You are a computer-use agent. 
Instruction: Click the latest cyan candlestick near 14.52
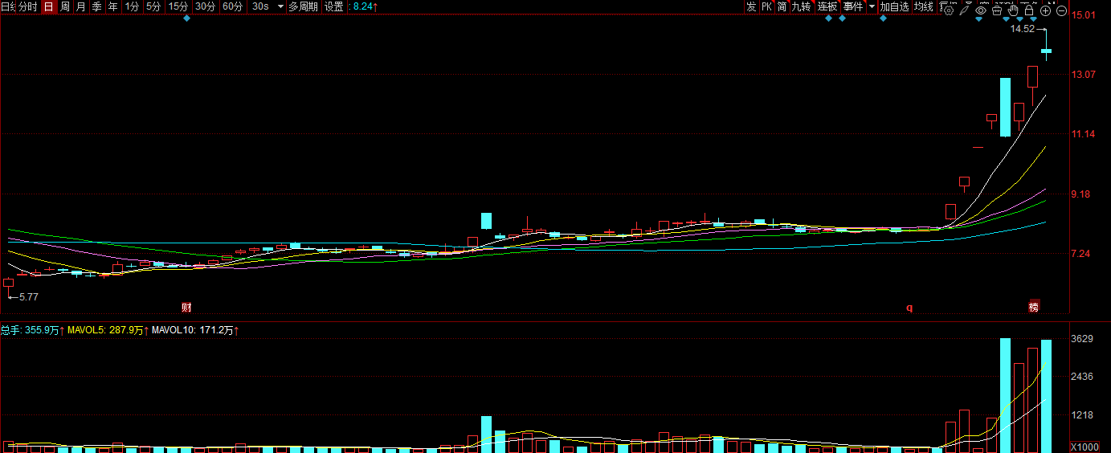tap(1047, 51)
